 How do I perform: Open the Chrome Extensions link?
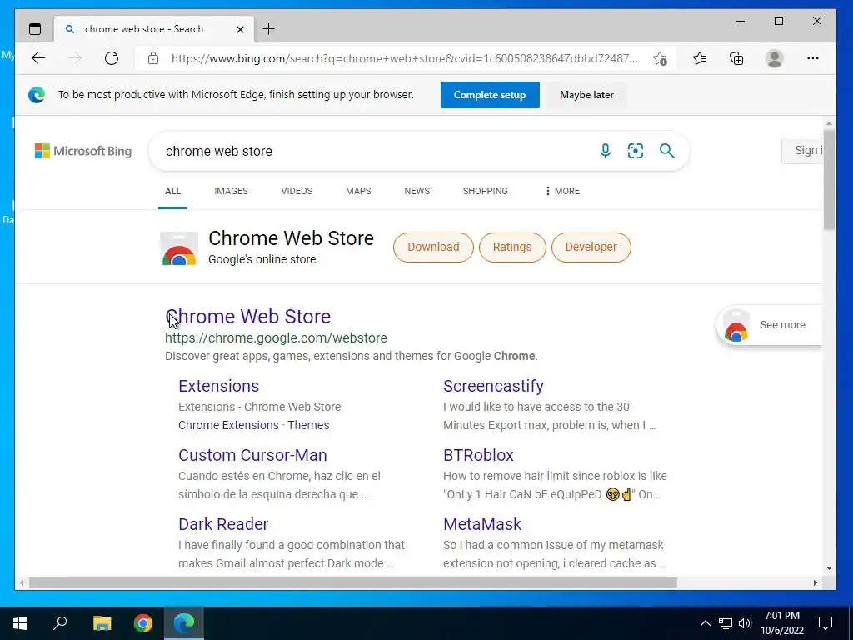pos(228,425)
